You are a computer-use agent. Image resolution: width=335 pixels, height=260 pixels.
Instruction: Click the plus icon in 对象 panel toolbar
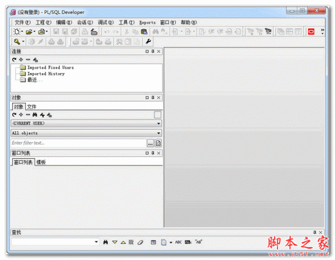21,115
